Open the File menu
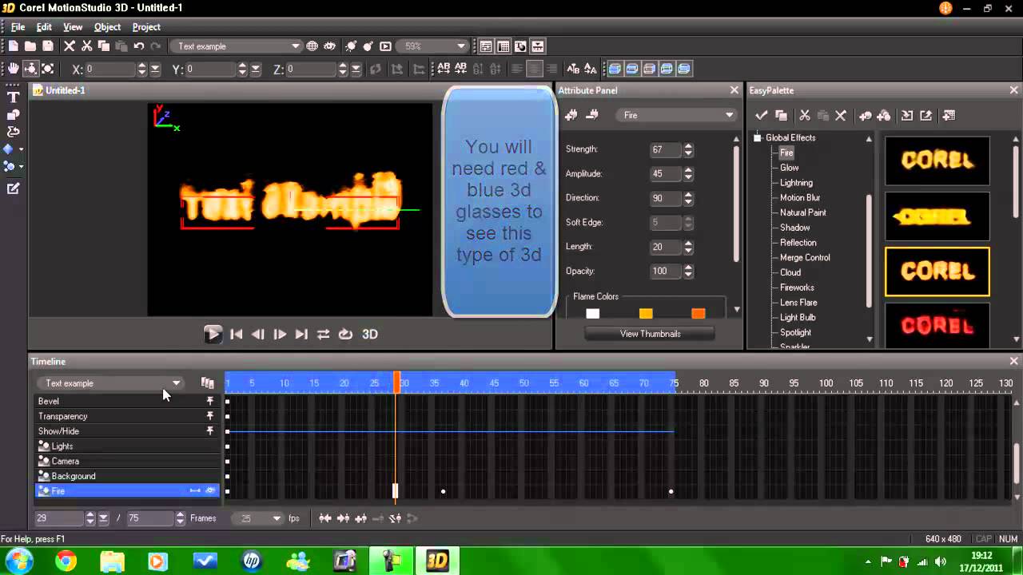This screenshot has width=1023, height=575. pos(18,27)
